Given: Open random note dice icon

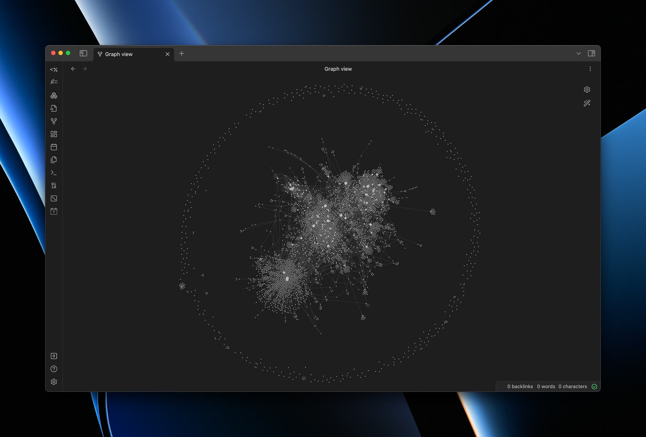Looking at the screenshot, I should 54,198.
